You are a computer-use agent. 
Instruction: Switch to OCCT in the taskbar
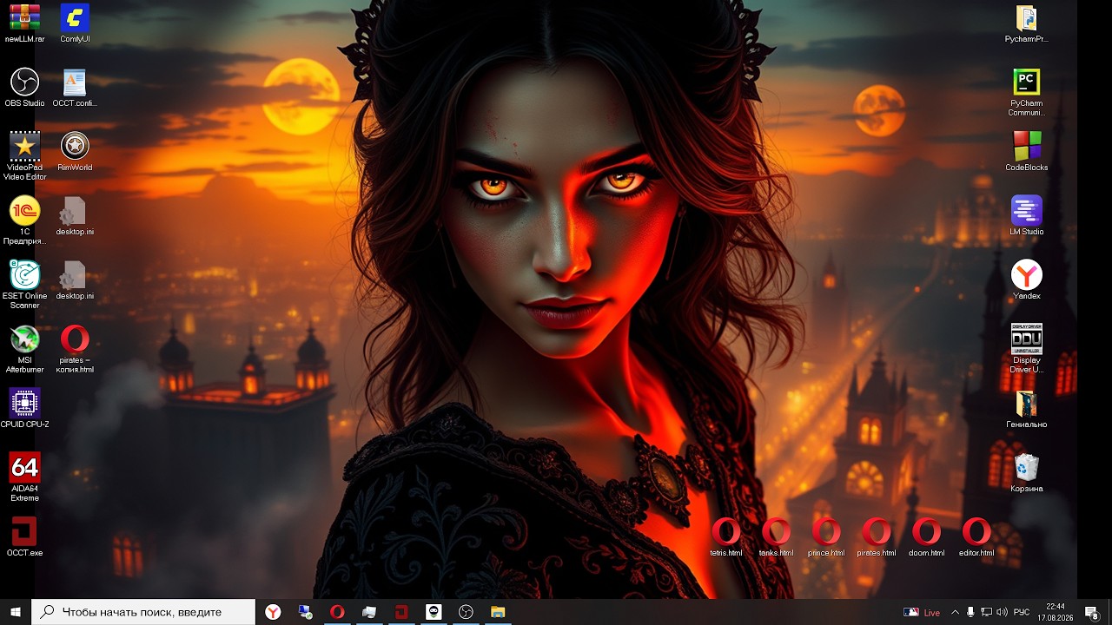pyautogui.click(x=401, y=612)
